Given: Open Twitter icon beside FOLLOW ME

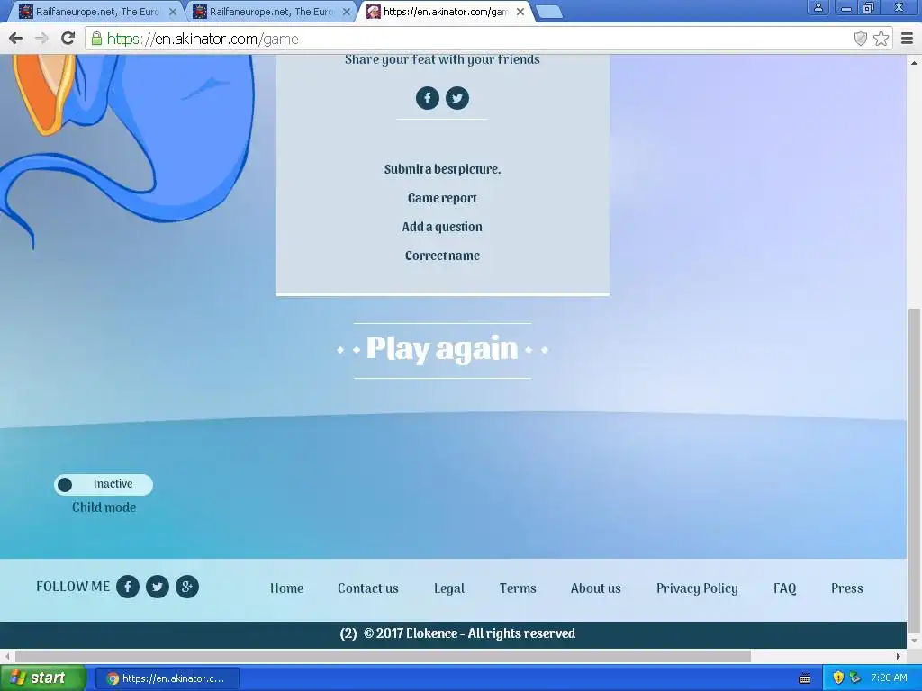Looking at the screenshot, I should [x=158, y=587].
